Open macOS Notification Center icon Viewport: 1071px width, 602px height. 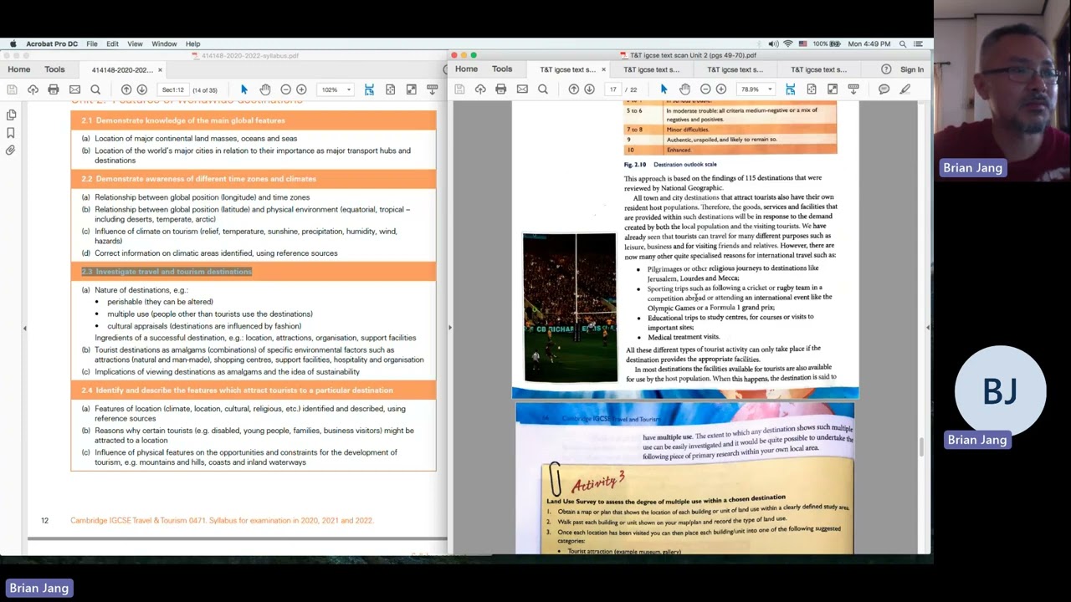coord(919,43)
